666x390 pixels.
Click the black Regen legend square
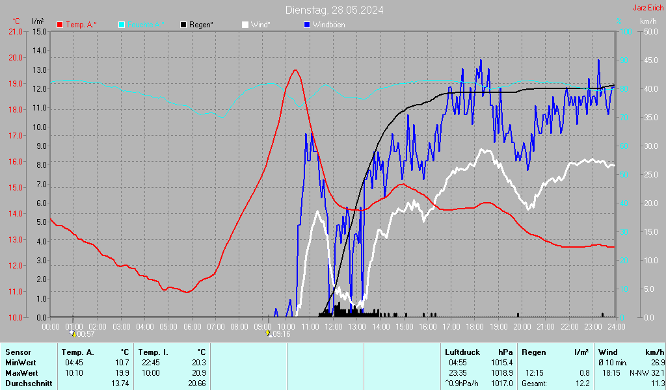(x=183, y=25)
